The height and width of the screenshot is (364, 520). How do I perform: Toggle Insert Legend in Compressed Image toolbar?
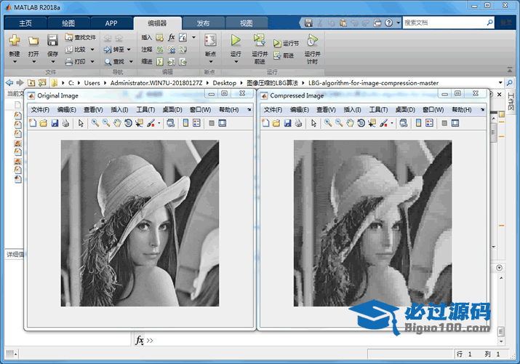click(x=429, y=123)
